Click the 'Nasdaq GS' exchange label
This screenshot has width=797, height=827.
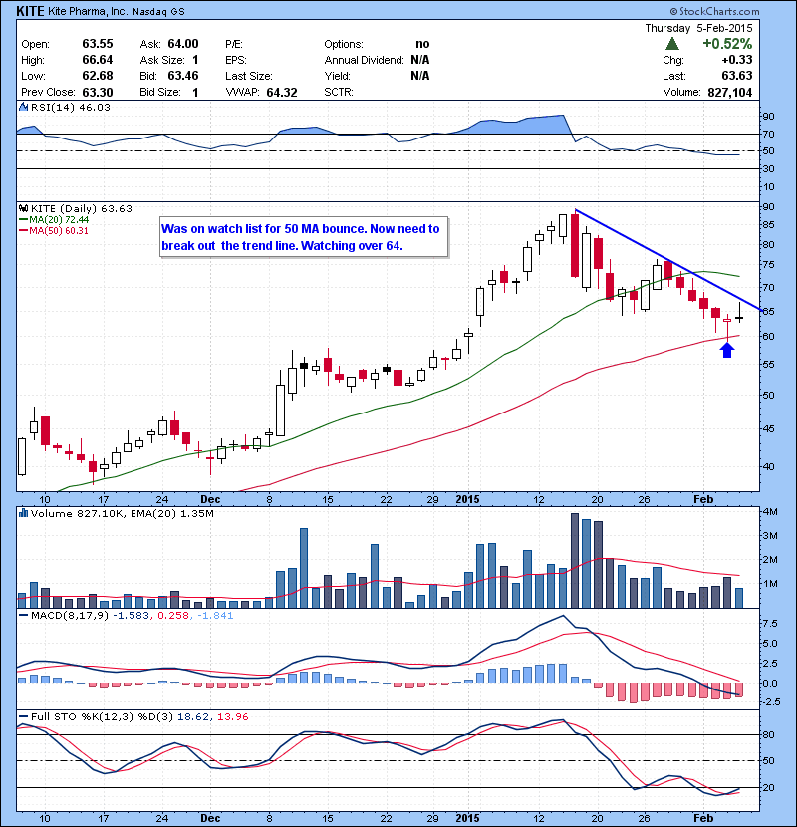(158, 12)
